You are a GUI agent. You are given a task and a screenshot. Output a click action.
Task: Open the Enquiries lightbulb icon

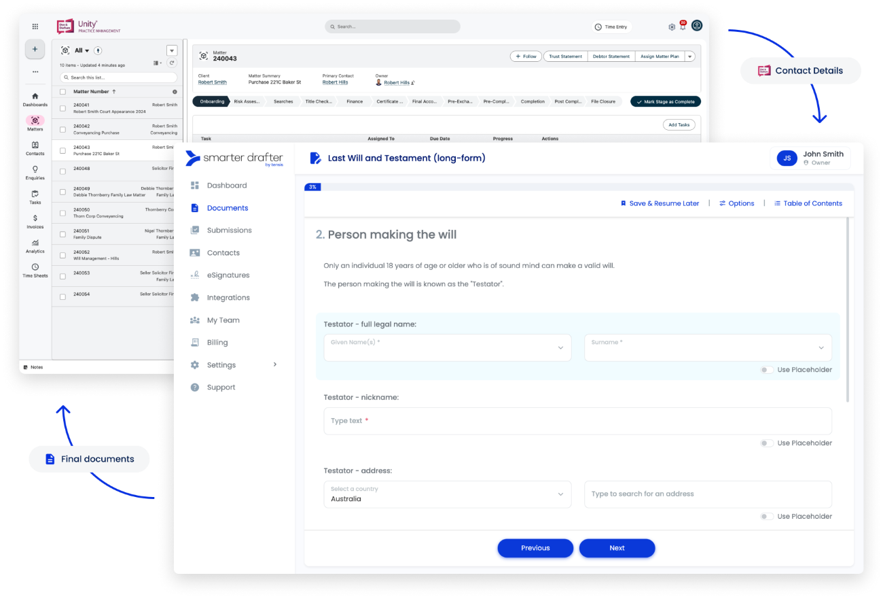(x=35, y=169)
